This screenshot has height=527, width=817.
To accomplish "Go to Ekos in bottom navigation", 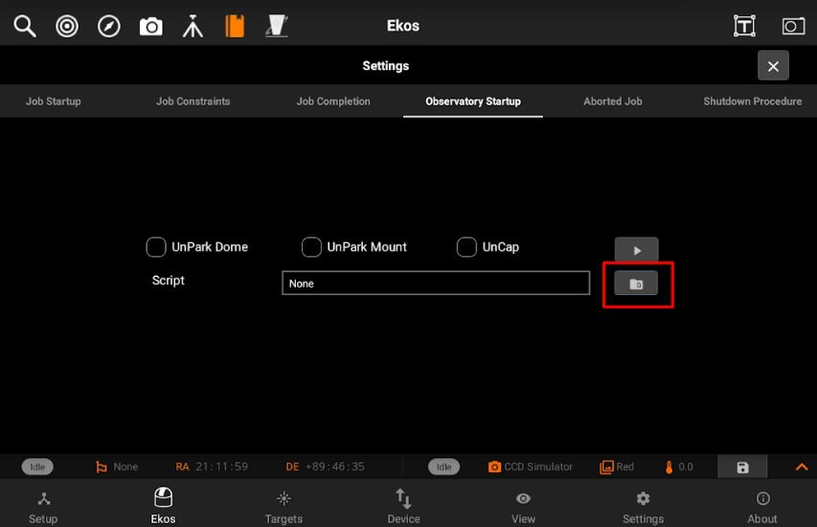I will 163,505.
